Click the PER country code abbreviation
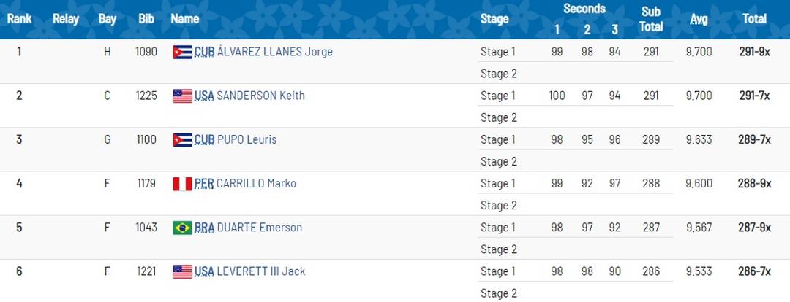This screenshot has height=302, width=790. [204, 184]
